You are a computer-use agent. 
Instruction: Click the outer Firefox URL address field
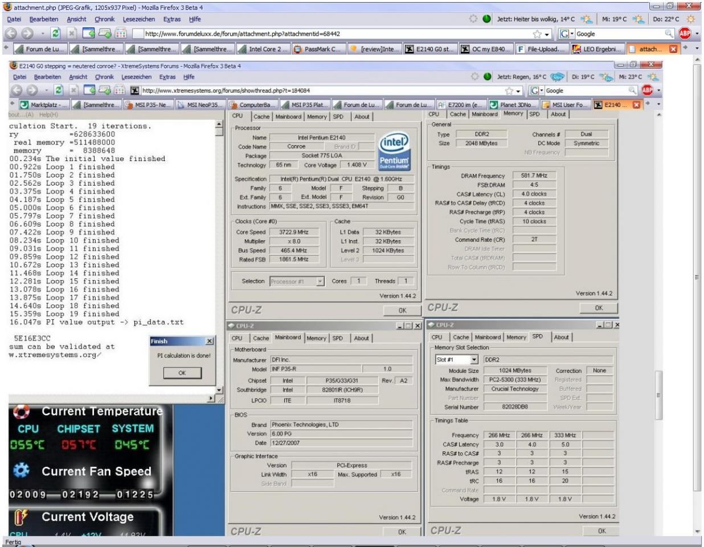pos(338,34)
